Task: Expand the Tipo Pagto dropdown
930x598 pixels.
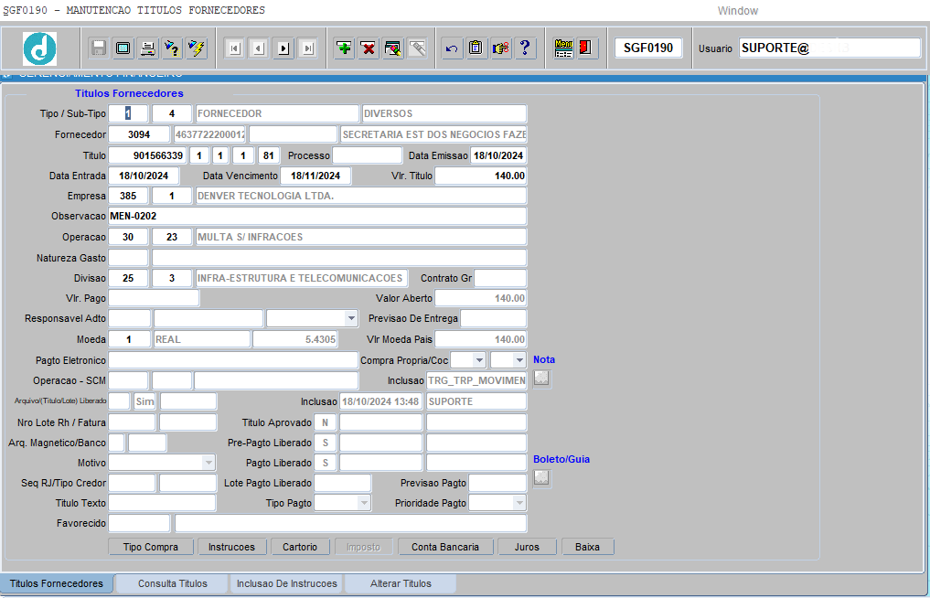Action: coord(364,503)
